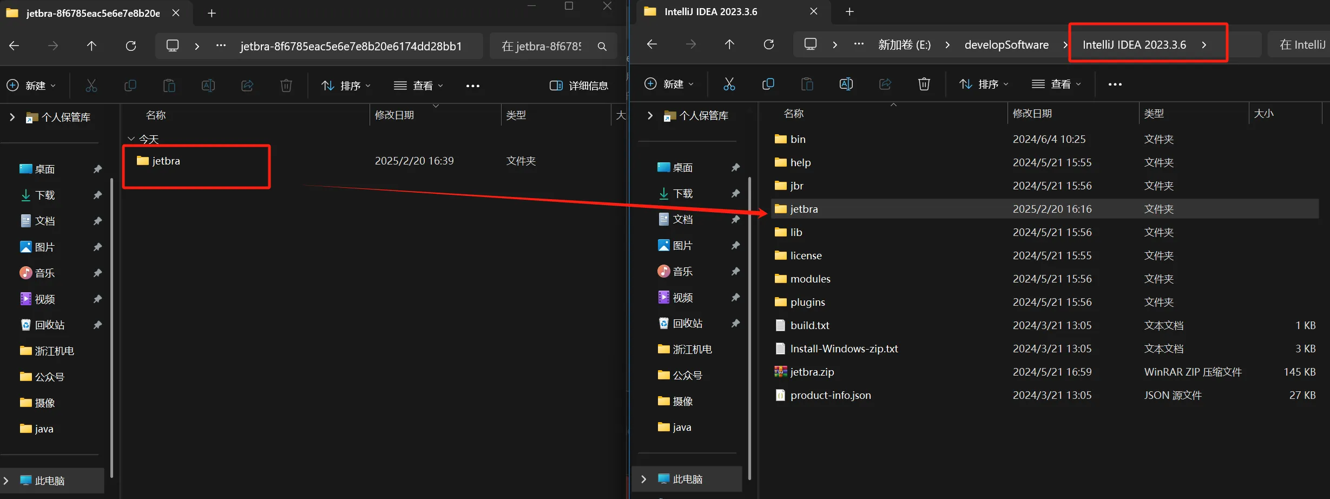The height and width of the screenshot is (499, 1330).
Task: Click Share icon in IntelliJ IDEA window toolbar
Action: tap(885, 84)
